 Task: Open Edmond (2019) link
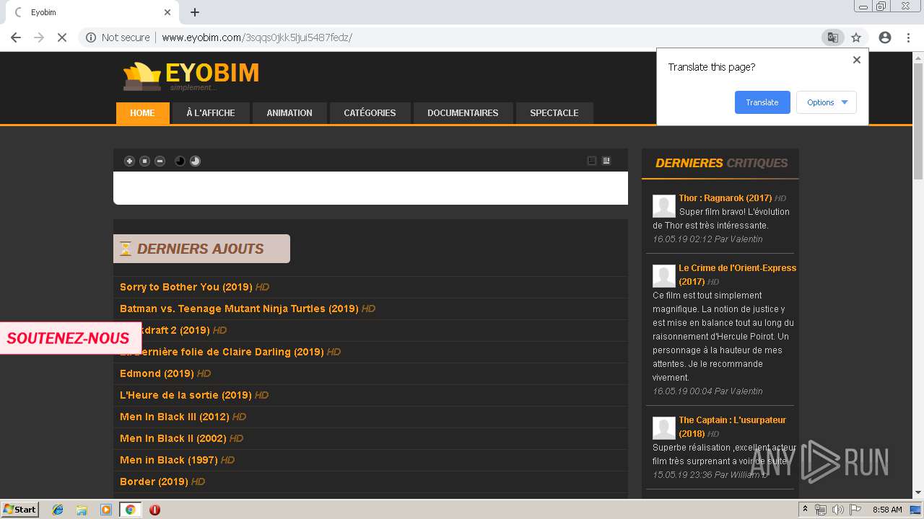click(x=157, y=373)
